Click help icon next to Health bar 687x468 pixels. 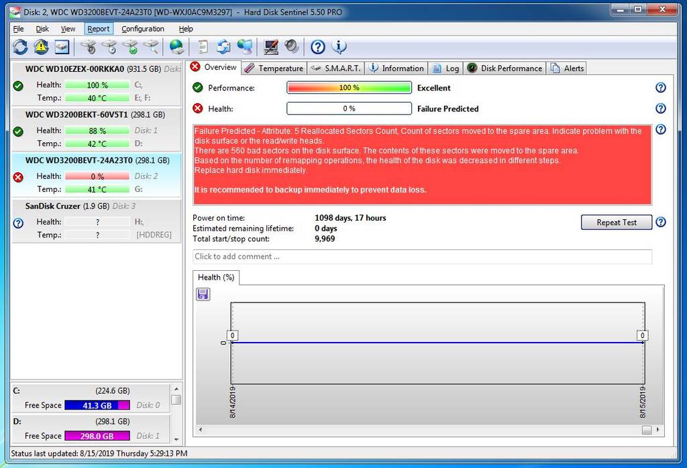[661, 108]
